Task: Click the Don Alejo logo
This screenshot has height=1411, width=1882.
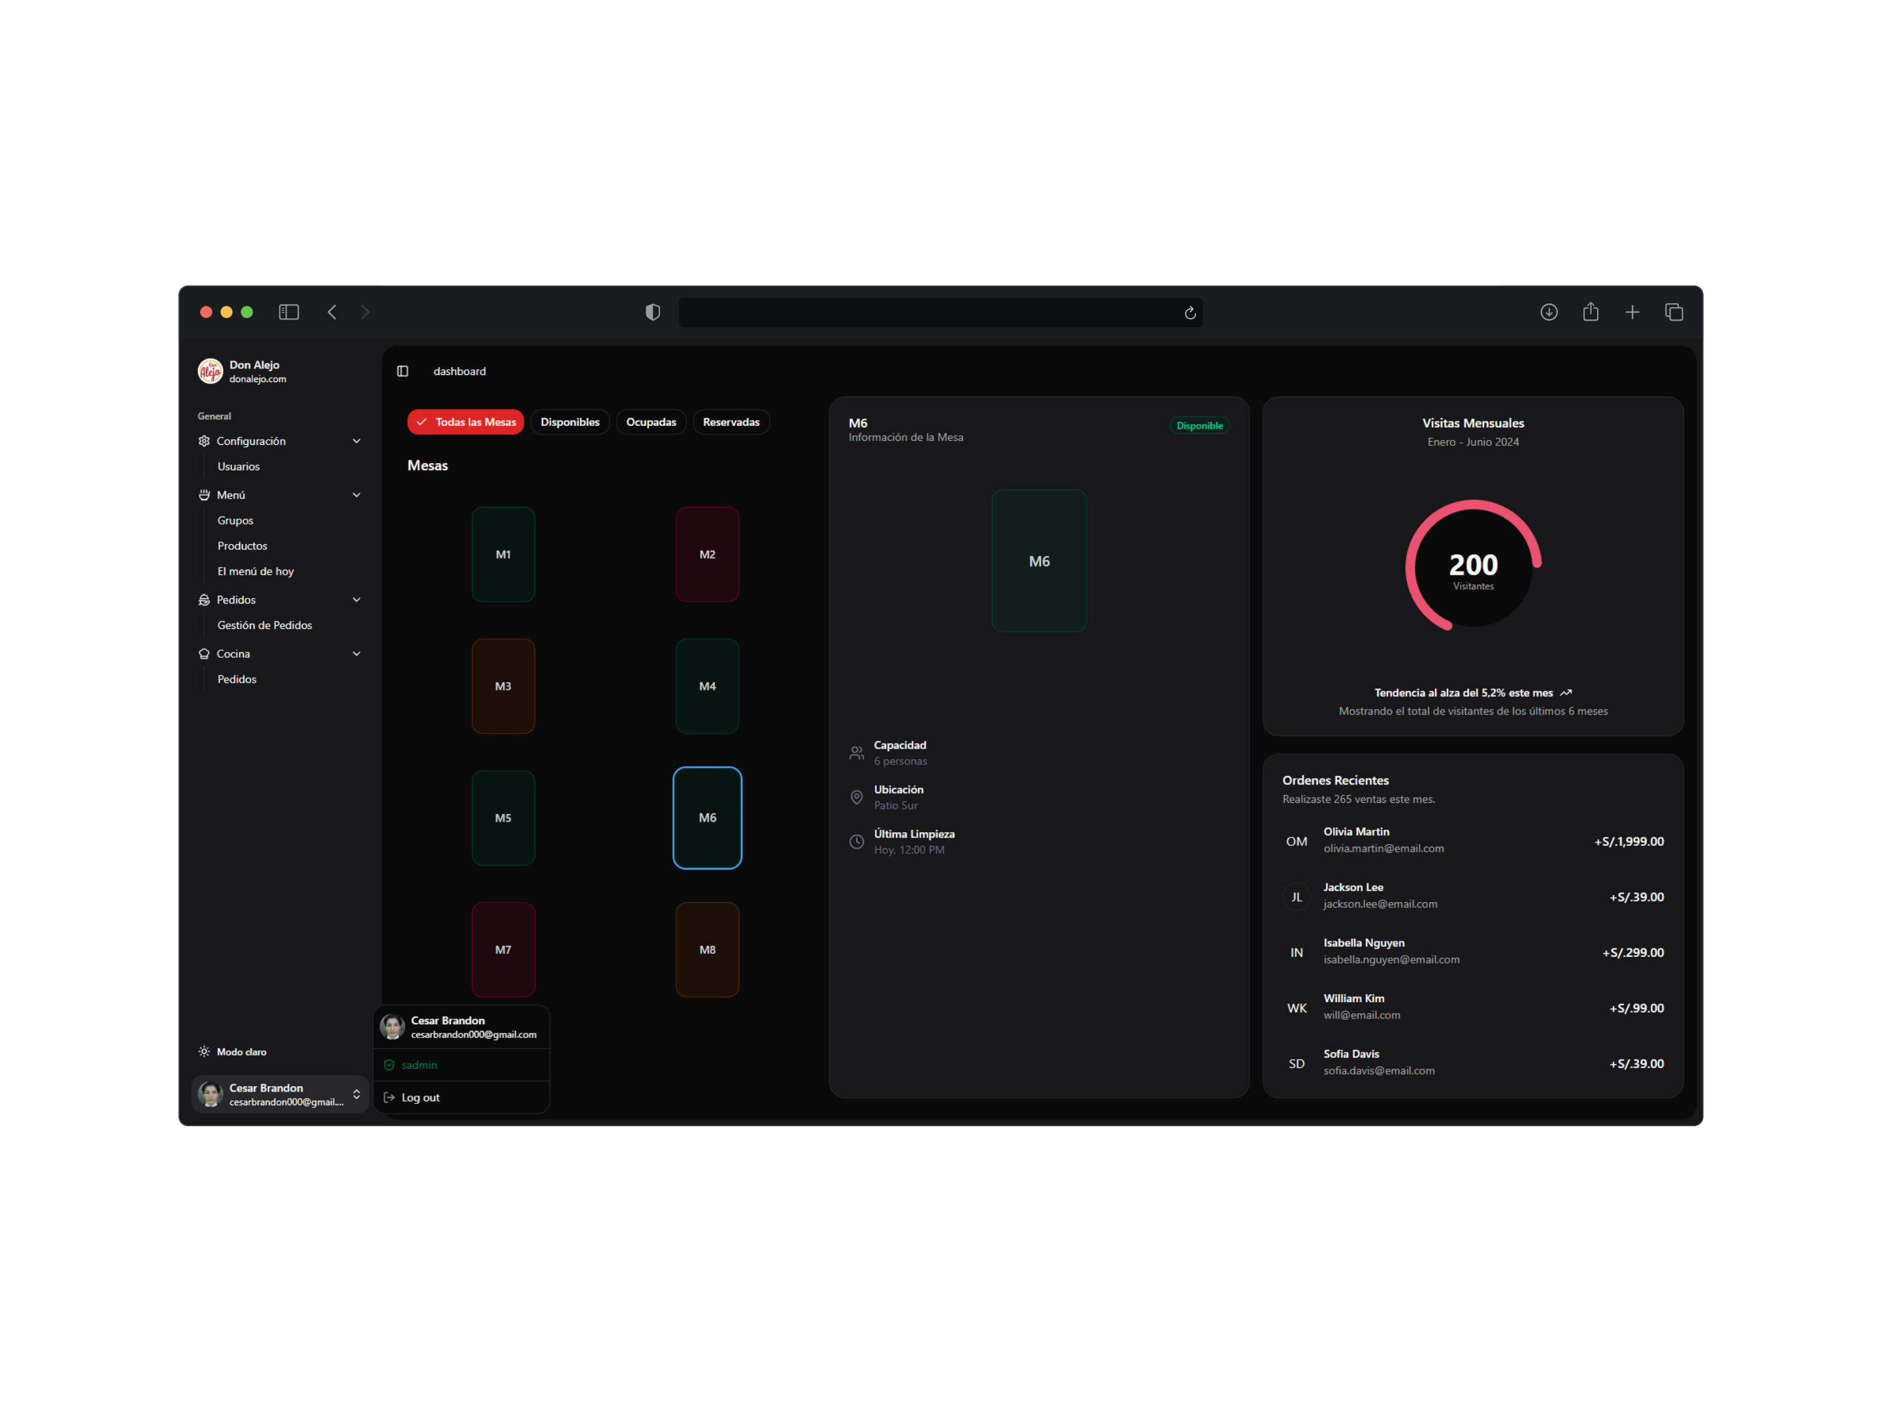Action: (x=210, y=371)
